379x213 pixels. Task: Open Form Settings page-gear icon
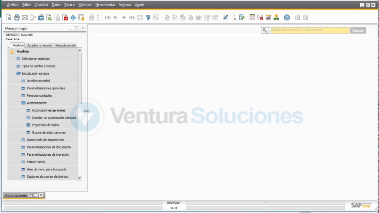click(x=234, y=18)
